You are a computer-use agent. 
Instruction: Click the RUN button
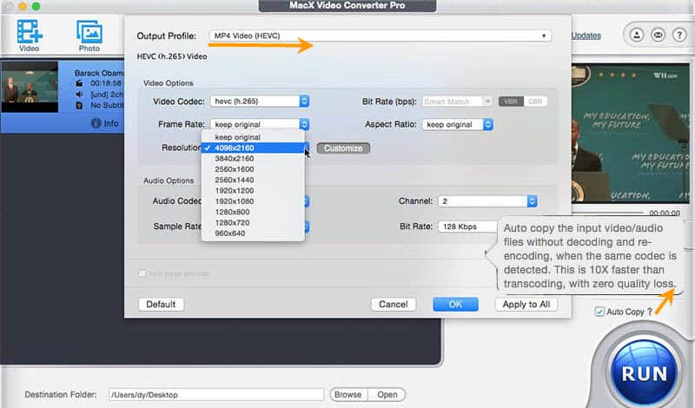click(644, 374)
